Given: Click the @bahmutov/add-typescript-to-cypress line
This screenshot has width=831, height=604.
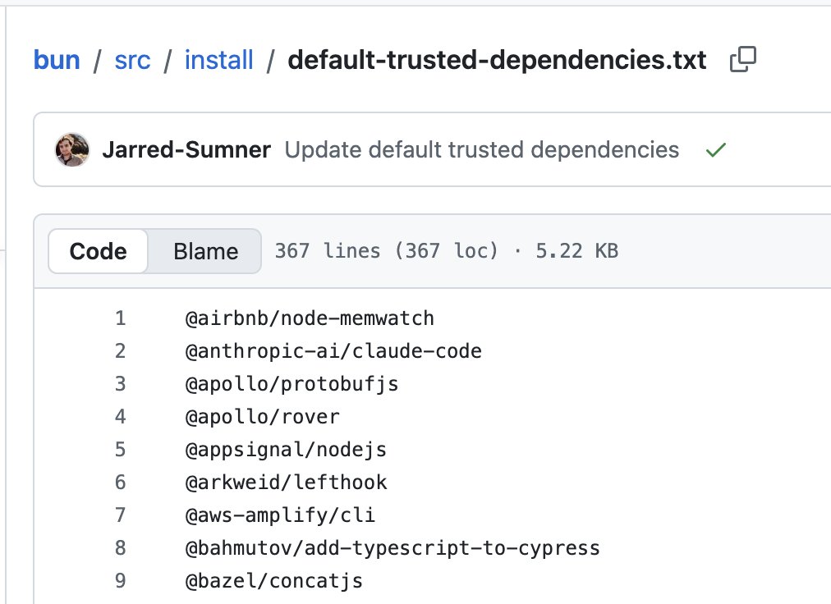Looking at the screenshot, I should (x=393, y=548).
